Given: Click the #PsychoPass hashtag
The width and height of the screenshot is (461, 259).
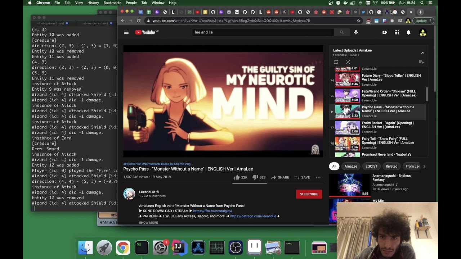Looking at the screenshot, I should [x=132, y=164].
